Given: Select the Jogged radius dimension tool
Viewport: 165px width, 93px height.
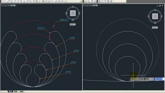Looking at the screenshot, I should 18,1.
